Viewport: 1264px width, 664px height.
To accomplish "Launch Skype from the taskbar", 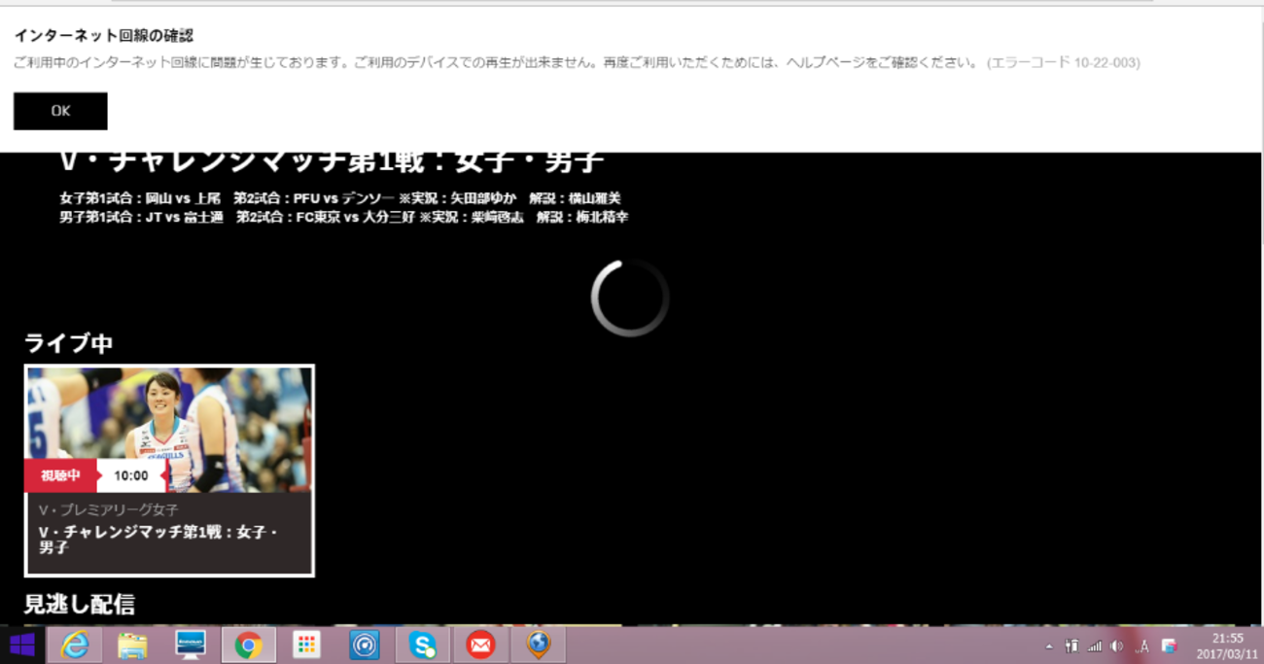I will [x=422, y=645].
